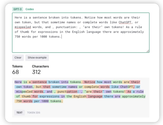Select the TOKEN IDS view tab
The image size is (163, 125).
pyautogui.click(x=34, y=113)
